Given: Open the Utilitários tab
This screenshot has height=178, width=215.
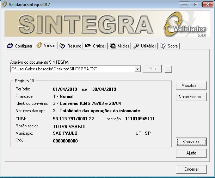Looking at the screenshot, I should (x=145, y=46).
